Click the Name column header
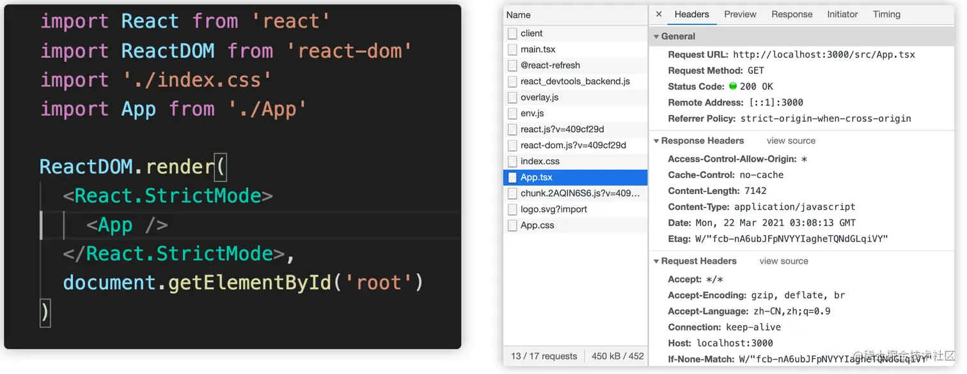Viewport: 967px width, 374px height. pyautogui.click(x=576, y=15)
